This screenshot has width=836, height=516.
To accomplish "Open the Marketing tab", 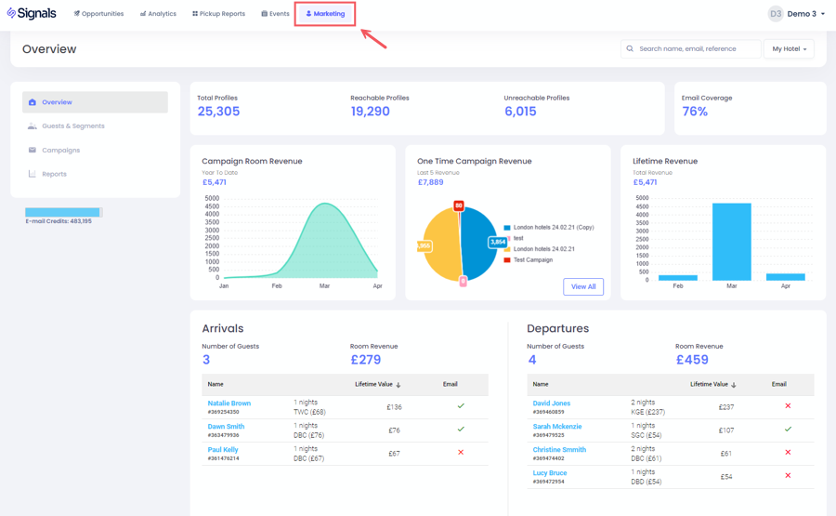I will (325, 14).
